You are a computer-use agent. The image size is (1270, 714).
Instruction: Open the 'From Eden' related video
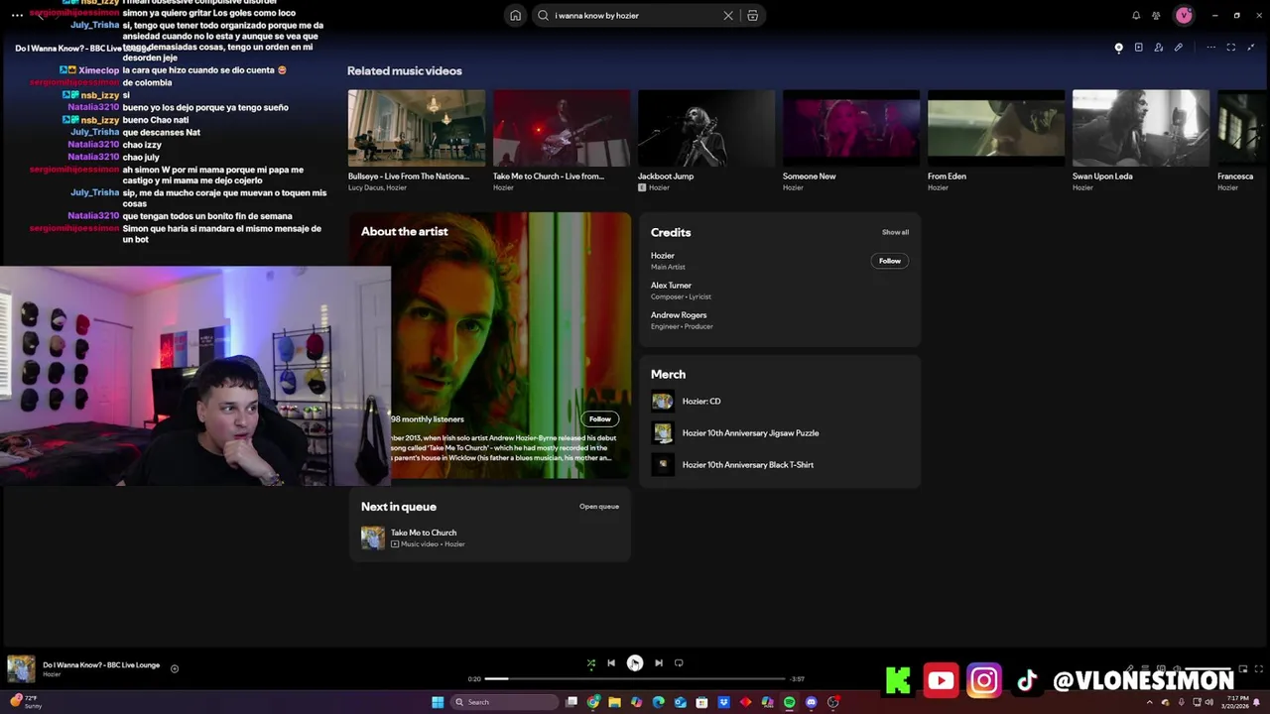click(x=996, y=128)
